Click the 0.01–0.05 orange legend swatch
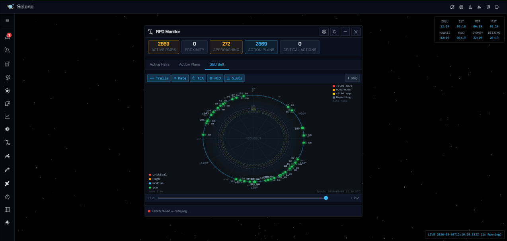 point(334,90)
